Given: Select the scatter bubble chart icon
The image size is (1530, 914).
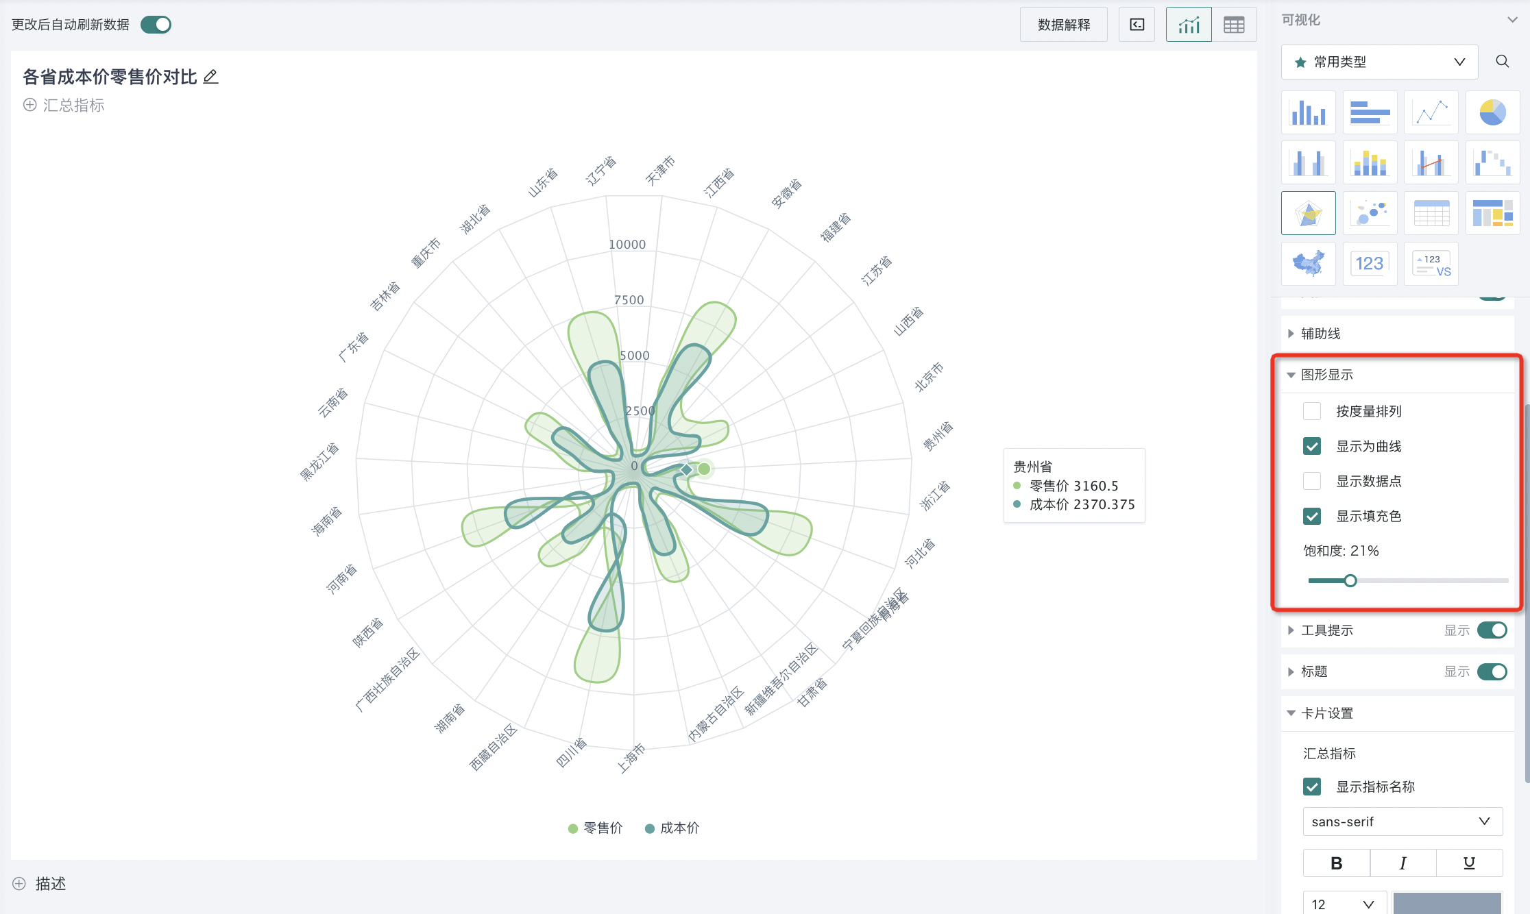Looking at the screenshot, I should (x=1370, y=213).
